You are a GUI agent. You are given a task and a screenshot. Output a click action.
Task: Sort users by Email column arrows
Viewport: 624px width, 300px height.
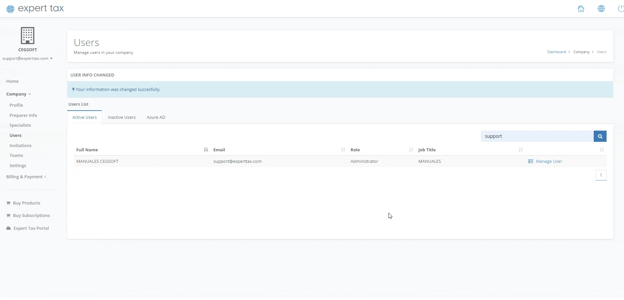[343, 150]
